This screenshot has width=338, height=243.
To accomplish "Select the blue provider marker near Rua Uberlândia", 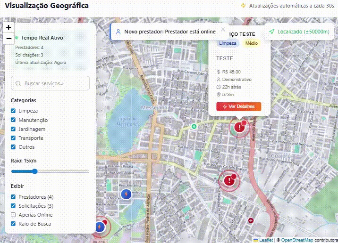I will [x=126, y=194].
